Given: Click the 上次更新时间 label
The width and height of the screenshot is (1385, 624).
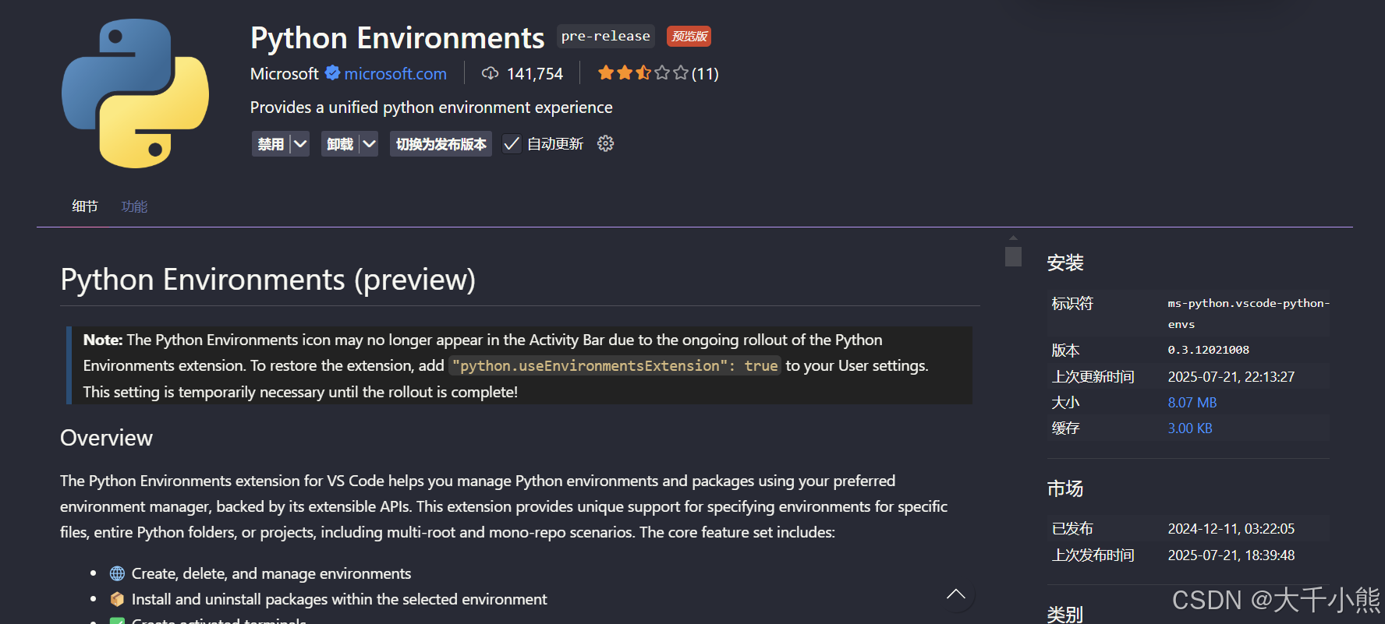Looking at the screenshot, I should click(1093, 377).
